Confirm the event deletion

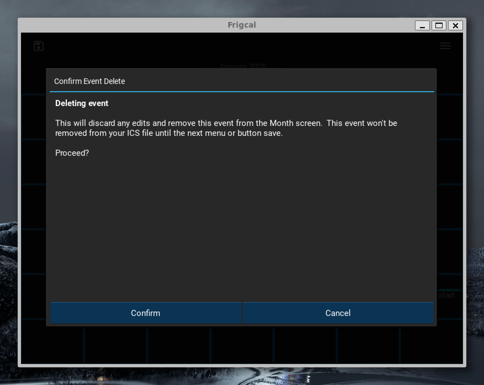146,313
